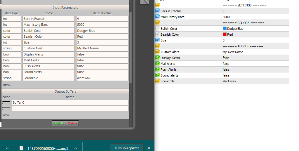This screenshot has width=299, height=151.
Task: Click the string icon on SETTINGS separator row
Action: (157, 5)
